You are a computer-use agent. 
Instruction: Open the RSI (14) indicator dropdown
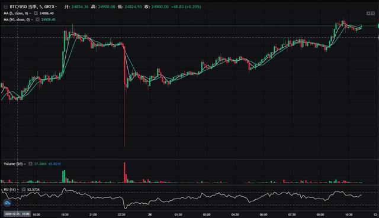coord(18,190)
